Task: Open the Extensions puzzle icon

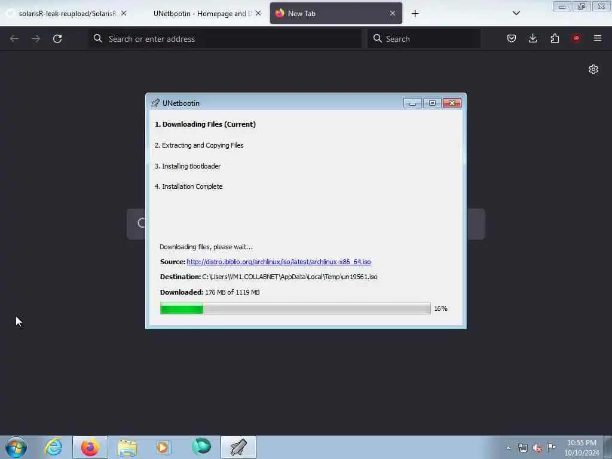Action: point(555,38)
